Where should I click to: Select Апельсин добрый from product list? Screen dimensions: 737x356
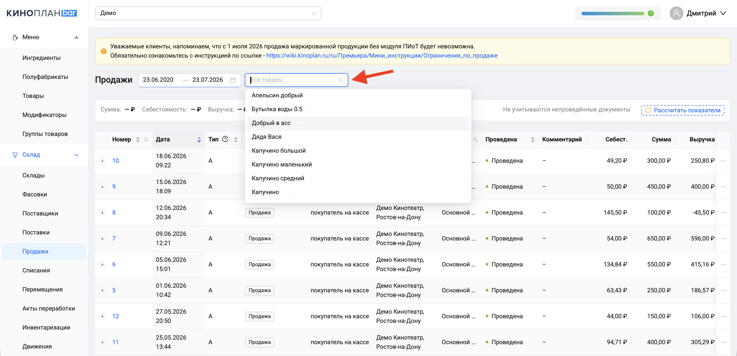[x=358, y=95]
